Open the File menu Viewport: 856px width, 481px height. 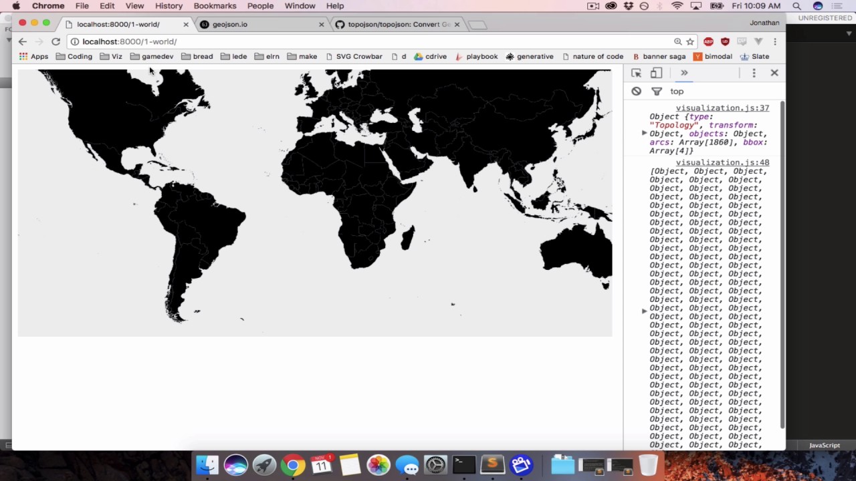point(82,6)
